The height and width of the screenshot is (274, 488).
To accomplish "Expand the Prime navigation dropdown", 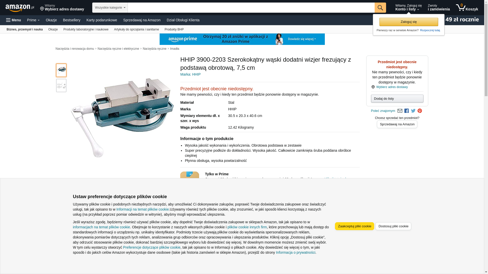I will coord(33,20).
